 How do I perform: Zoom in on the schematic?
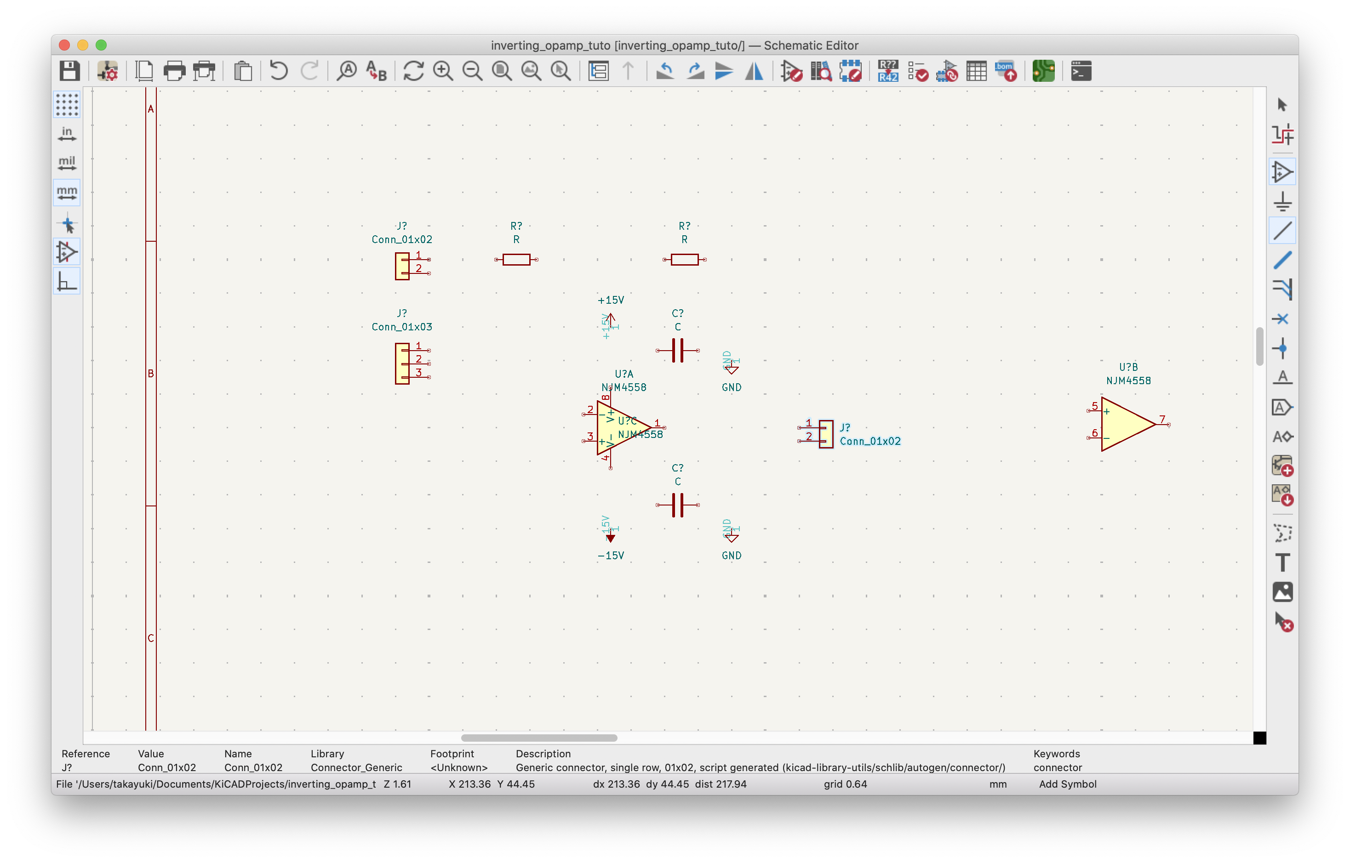pos(443,71)
